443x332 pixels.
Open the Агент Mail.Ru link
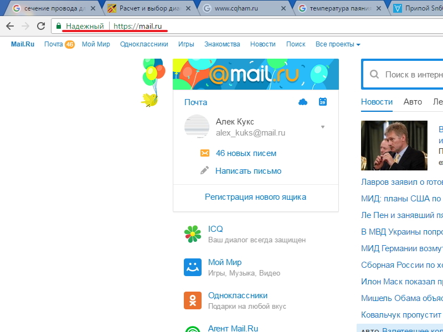(233, 328)
